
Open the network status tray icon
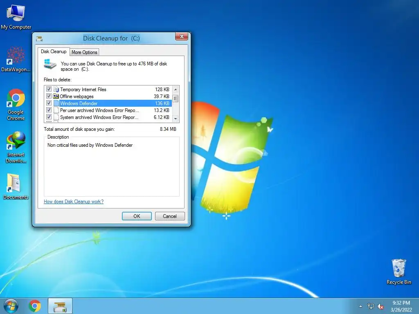point(370,306)
